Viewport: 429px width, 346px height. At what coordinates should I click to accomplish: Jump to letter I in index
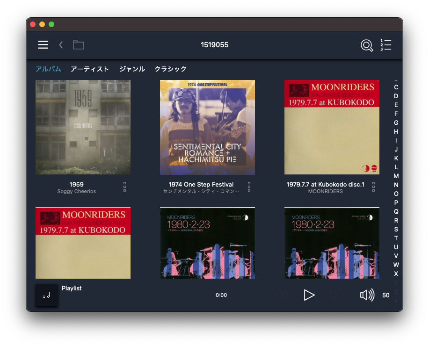coord(396,141)
